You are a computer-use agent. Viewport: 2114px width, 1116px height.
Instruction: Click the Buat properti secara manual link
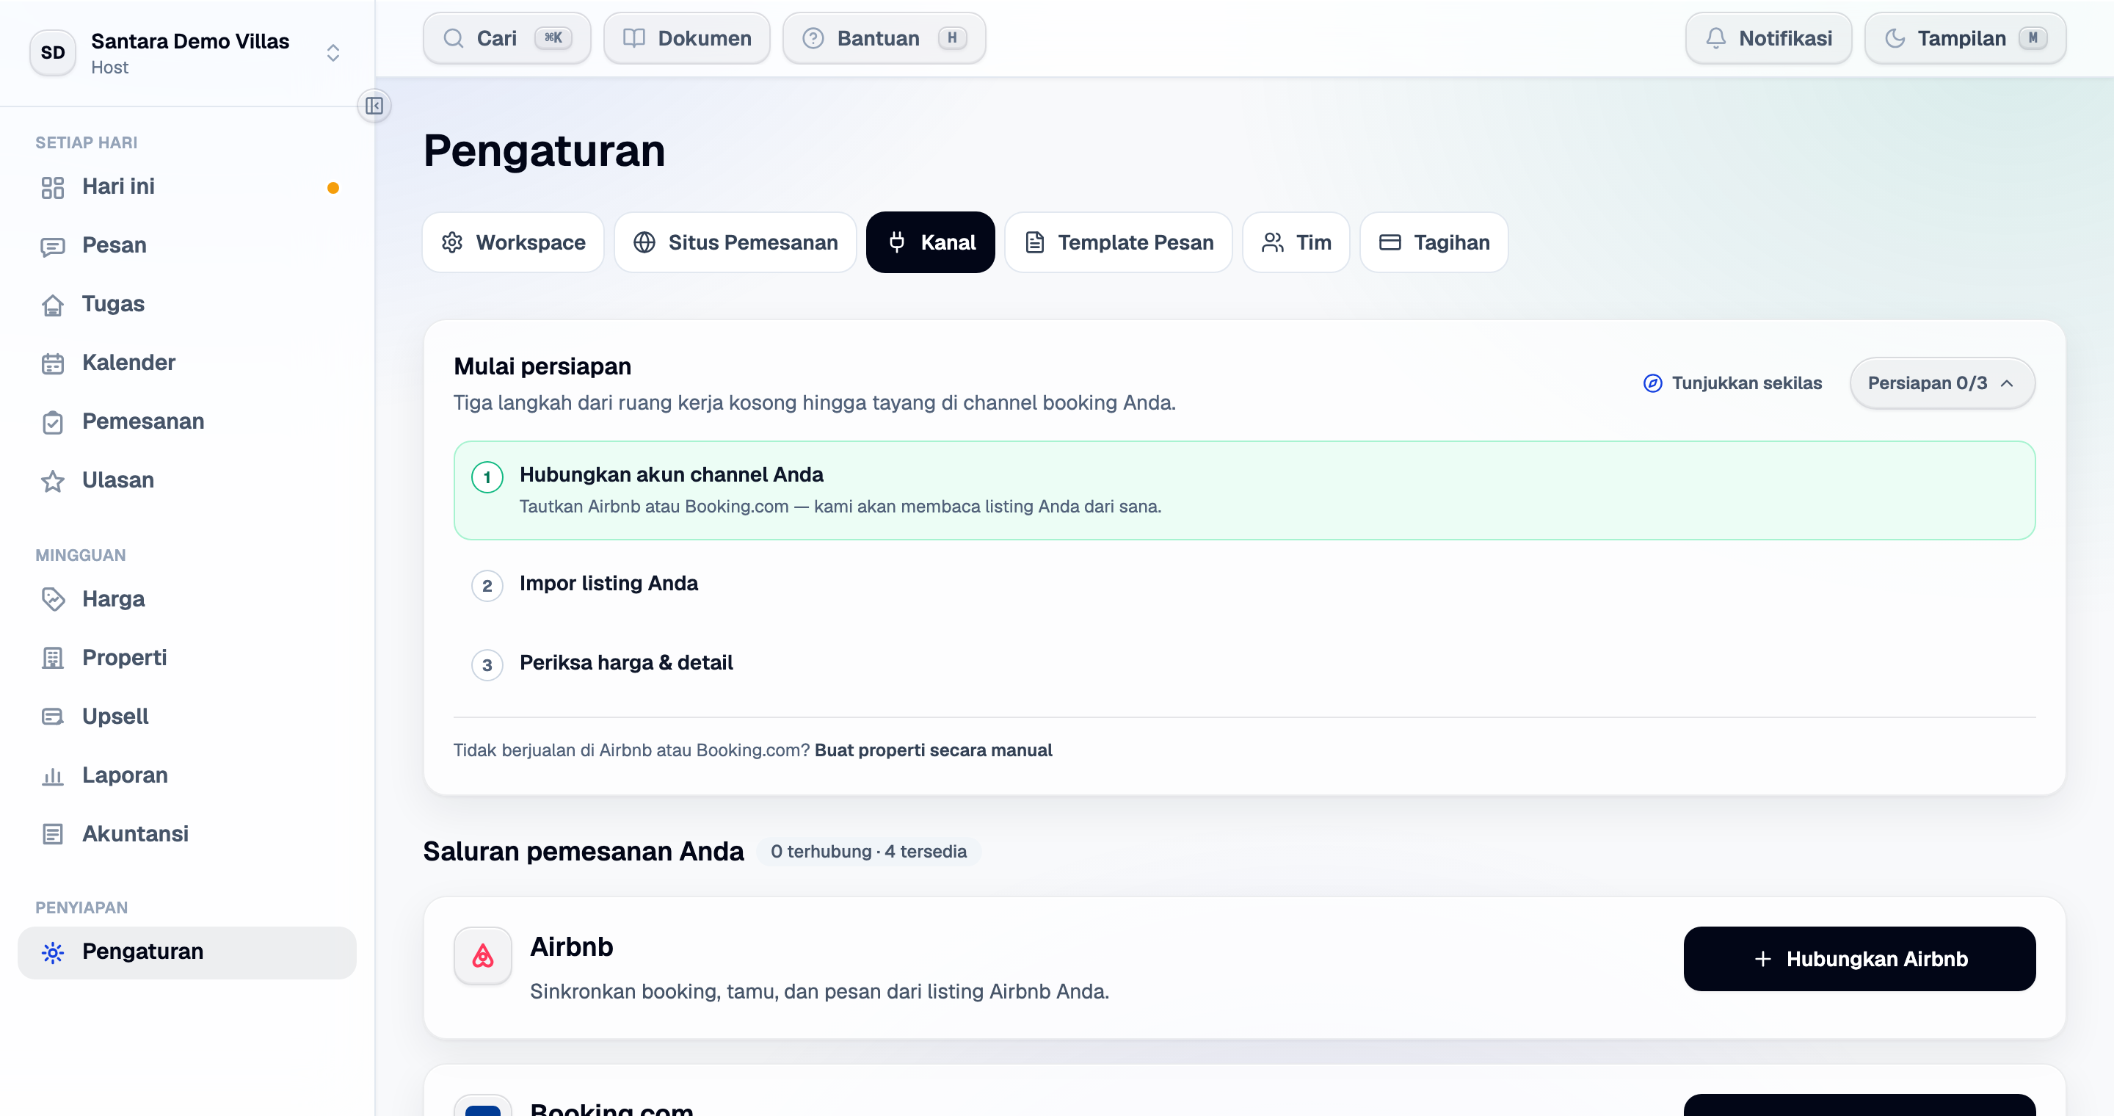pyautogui.click(x=933, y=750)
